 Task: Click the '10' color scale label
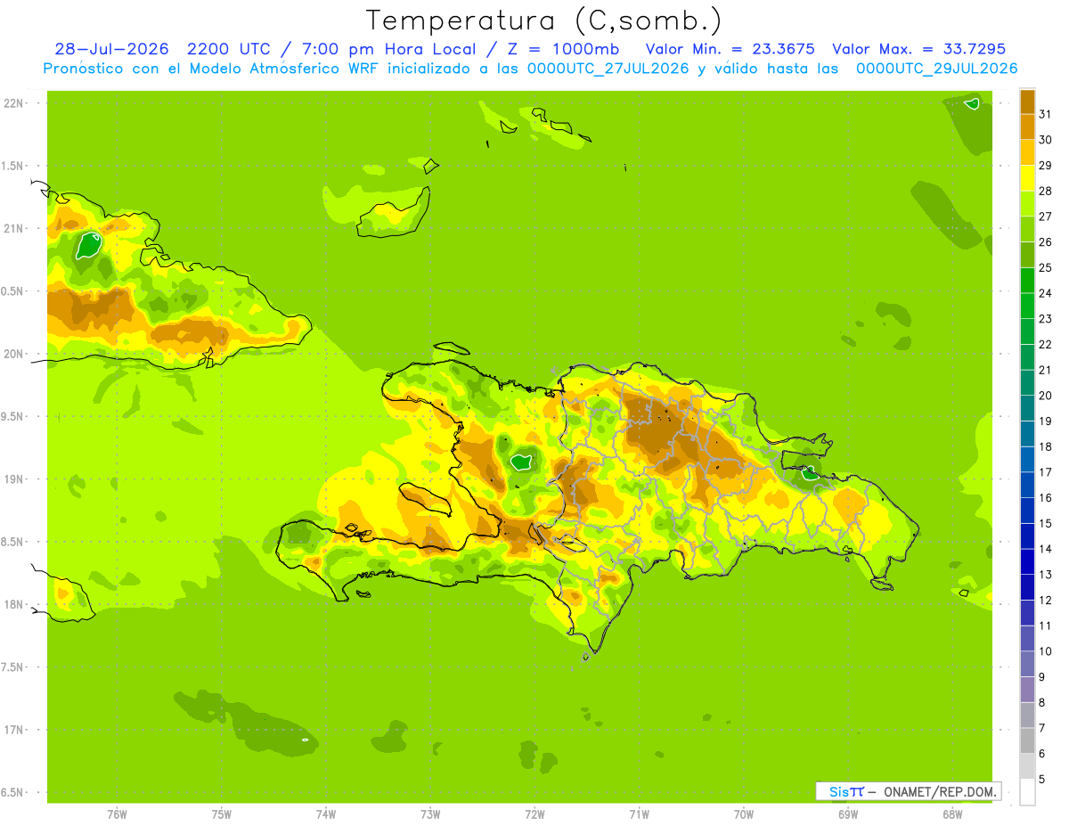[1046, 651]
